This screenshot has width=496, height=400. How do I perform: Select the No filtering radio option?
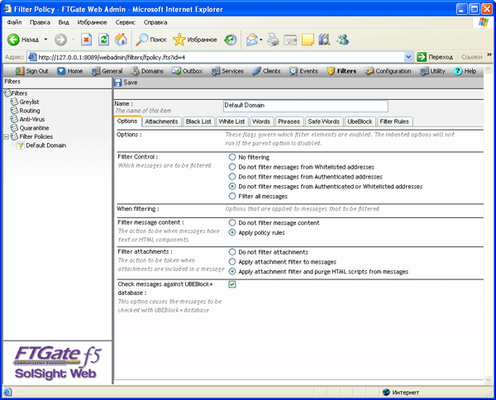tap(232, 157)
